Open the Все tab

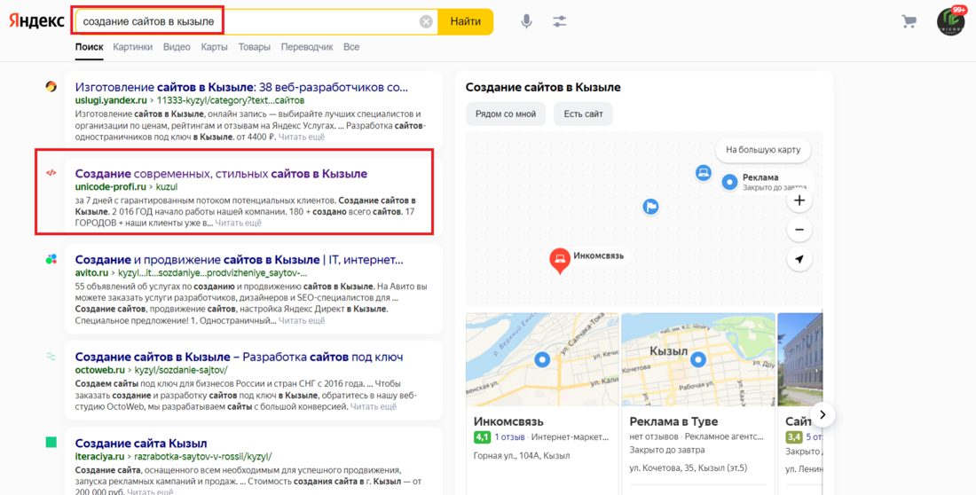pos(351,47)
